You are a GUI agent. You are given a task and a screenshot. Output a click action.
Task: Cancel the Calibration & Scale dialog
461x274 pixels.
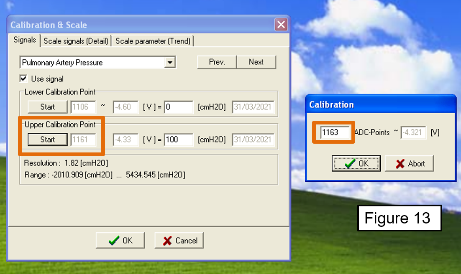tap(179, 241)
